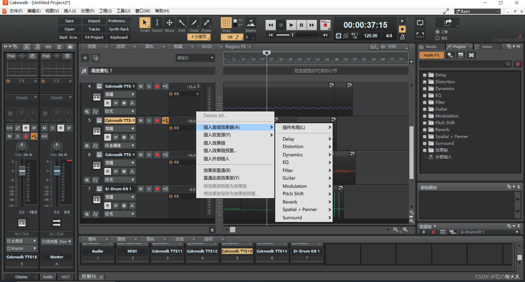This screenshot has height=282, width=525.
Task: Solo track 5 Cakewalk TTS-1
Action: [x=149, y=121]
